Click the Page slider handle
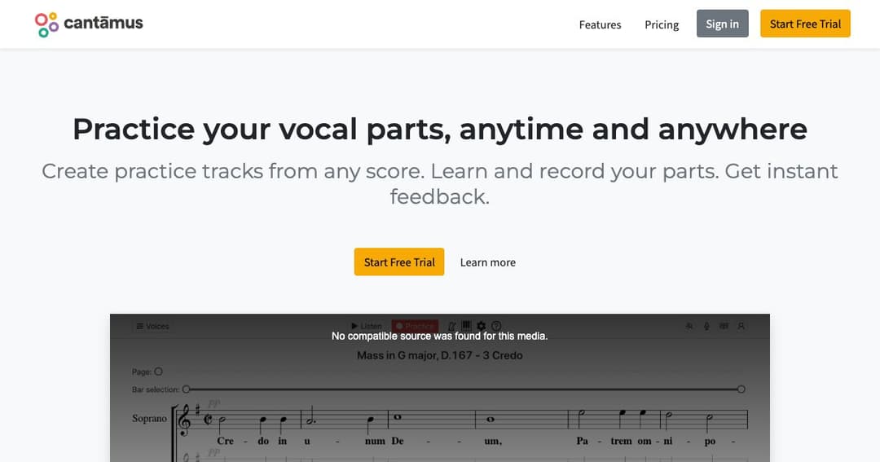The width and height of the screenshot is (880, 462). (158, 372)
